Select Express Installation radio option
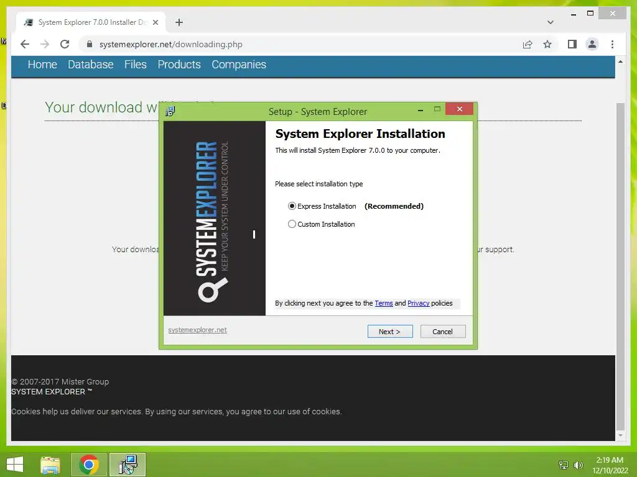Screen dimensions: 637x477 [292, 206]
